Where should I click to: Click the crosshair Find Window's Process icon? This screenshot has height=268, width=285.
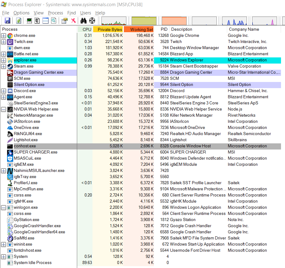click(x=92, y=21)
